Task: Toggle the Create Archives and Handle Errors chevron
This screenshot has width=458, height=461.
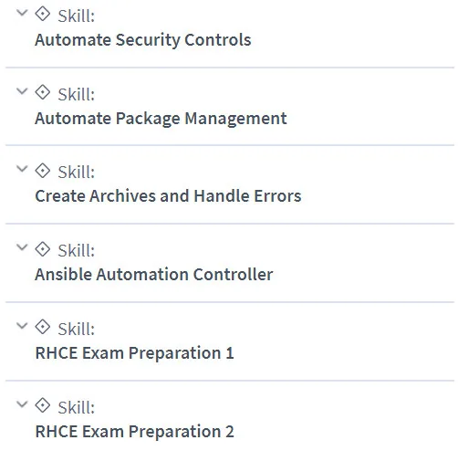Action: (22, 169)
